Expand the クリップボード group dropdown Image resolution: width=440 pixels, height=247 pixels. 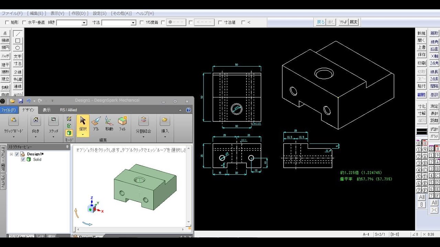[13, 137]
